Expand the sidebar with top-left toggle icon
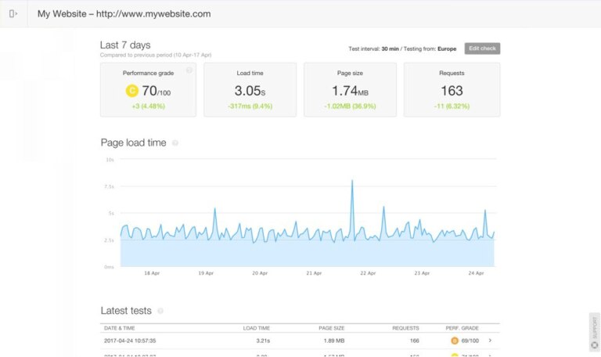Screen dimensions: 601x357 (13, 13)
